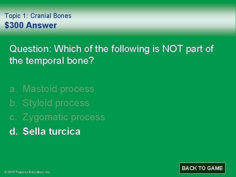Click the word "following" in the question
The width and height of the screenshot is (236, 177).
coord(130,49)
